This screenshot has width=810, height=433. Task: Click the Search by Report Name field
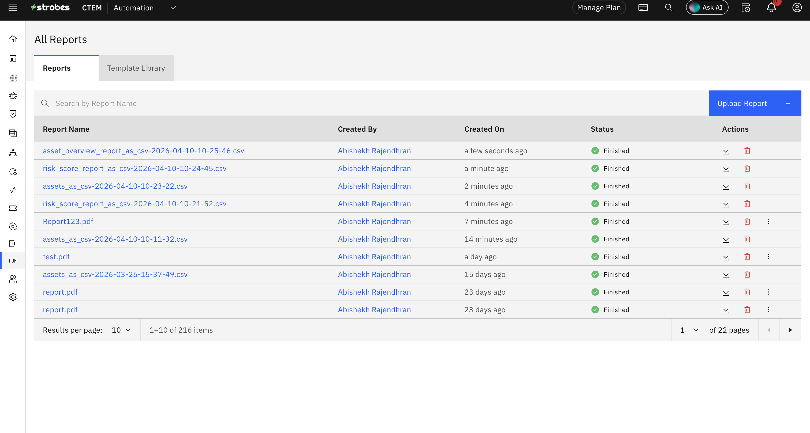(377, 103)
